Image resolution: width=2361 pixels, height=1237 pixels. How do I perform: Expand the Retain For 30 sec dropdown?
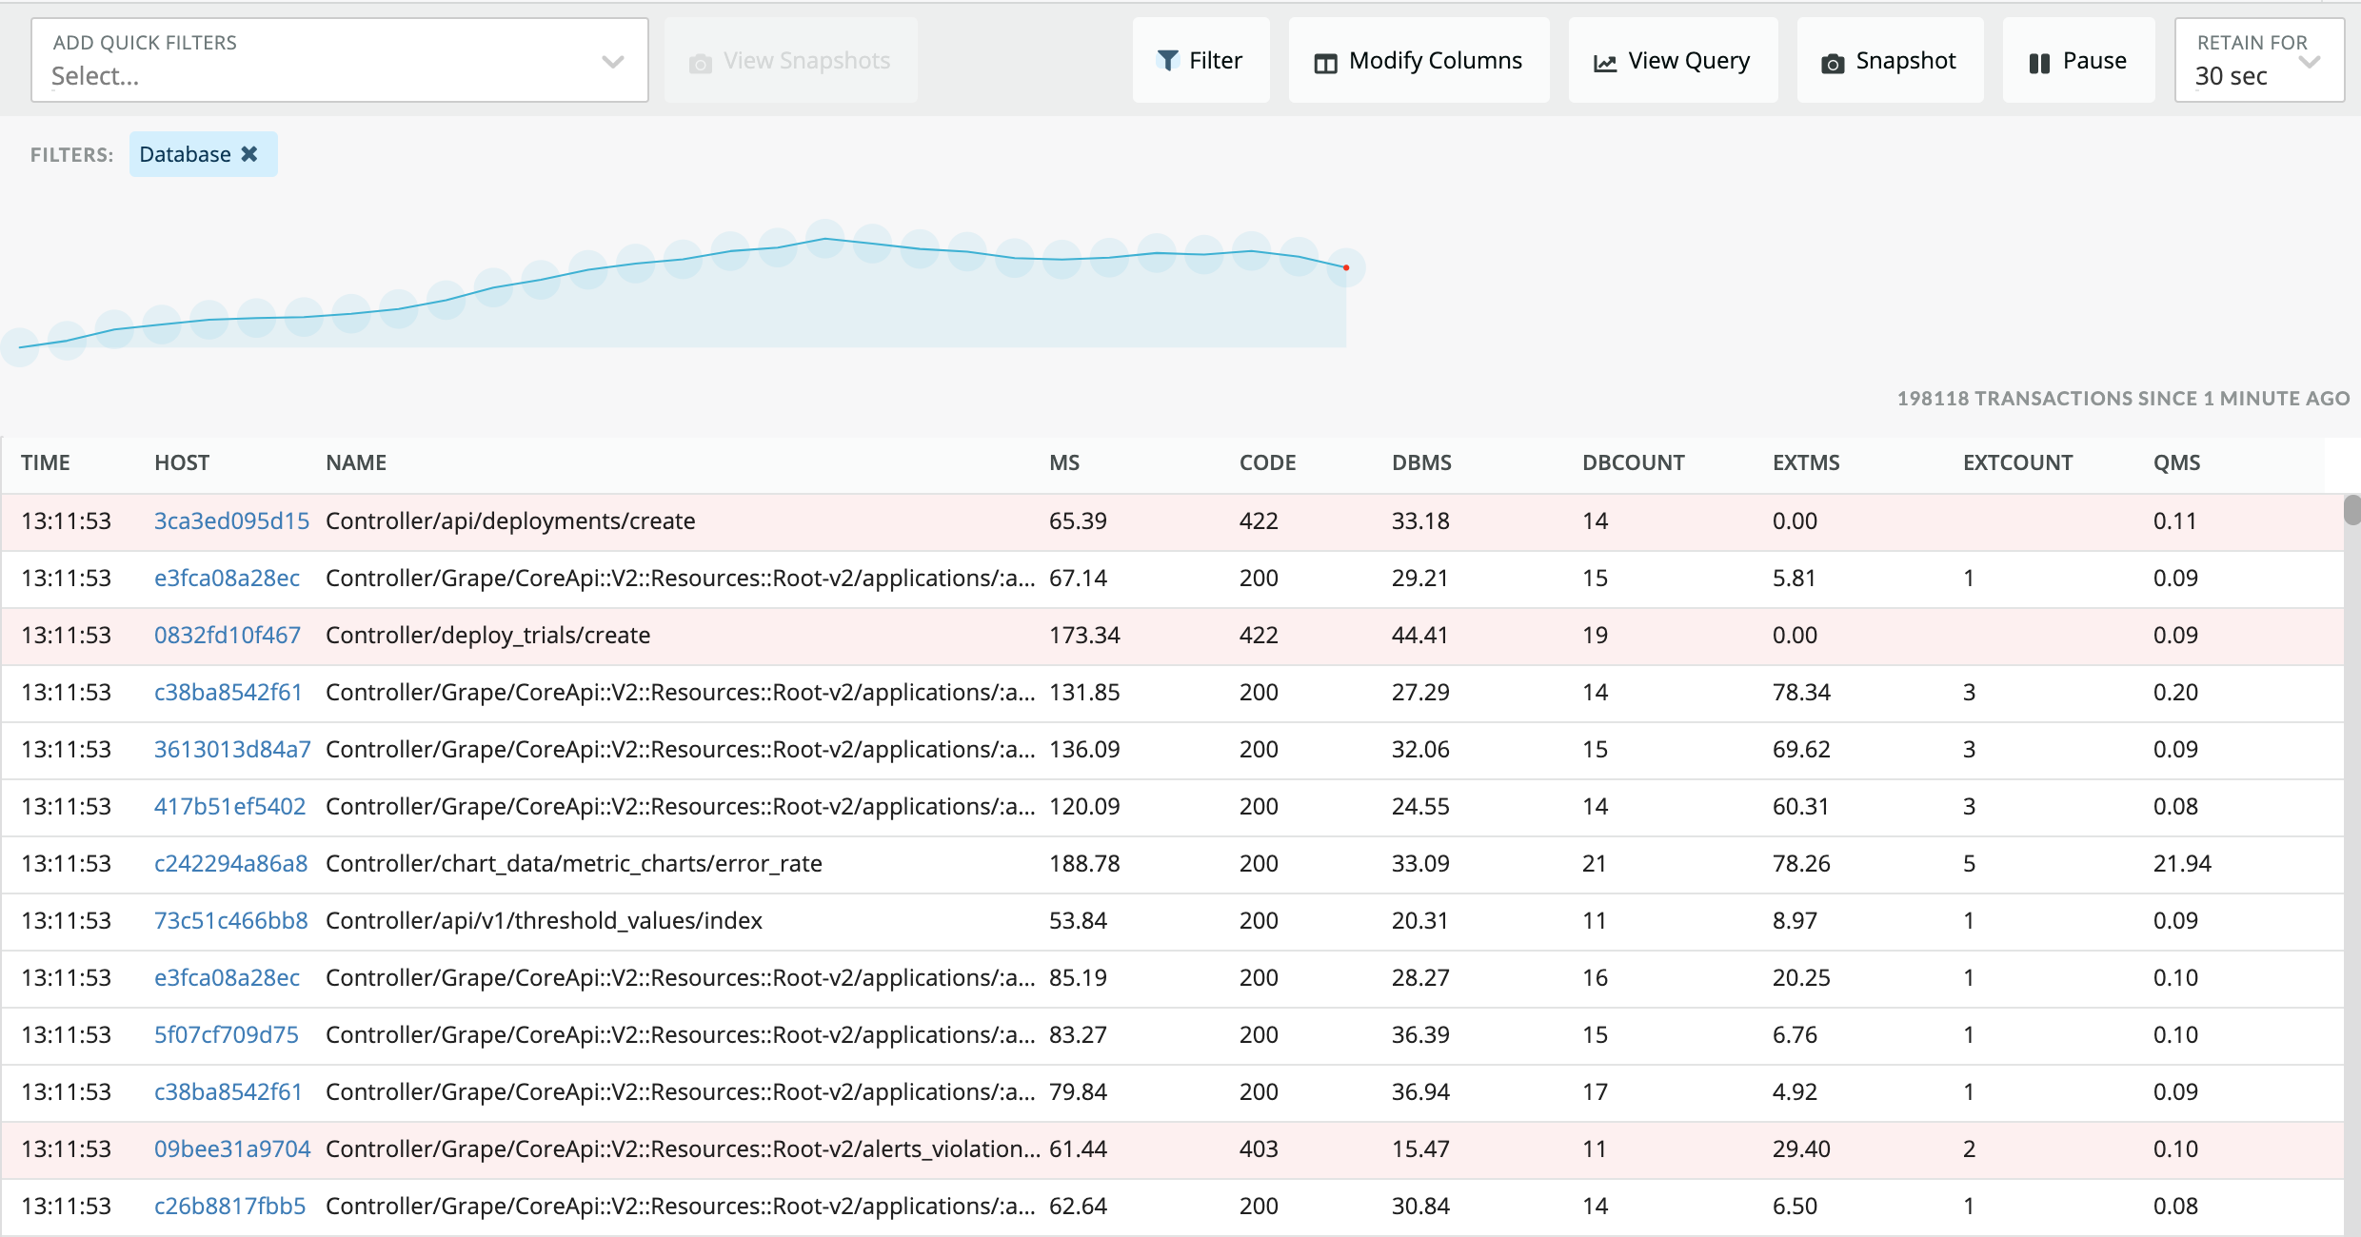(2258, 61)
